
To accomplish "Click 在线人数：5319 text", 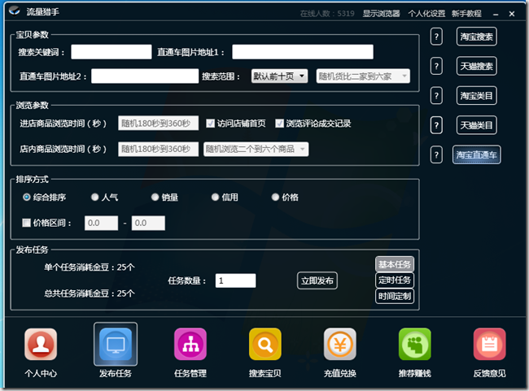I will (327, 14).
